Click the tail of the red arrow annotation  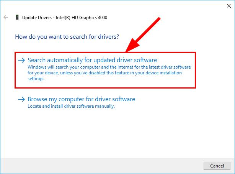(160, 20)
